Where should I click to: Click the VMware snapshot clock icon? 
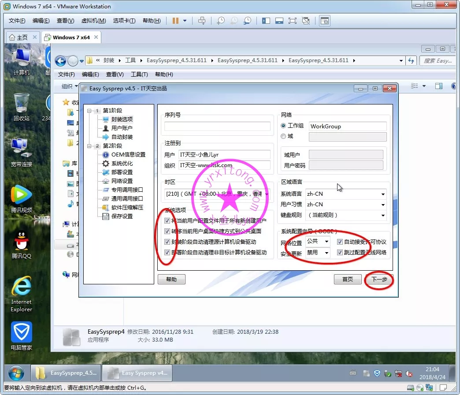[221, 21]
